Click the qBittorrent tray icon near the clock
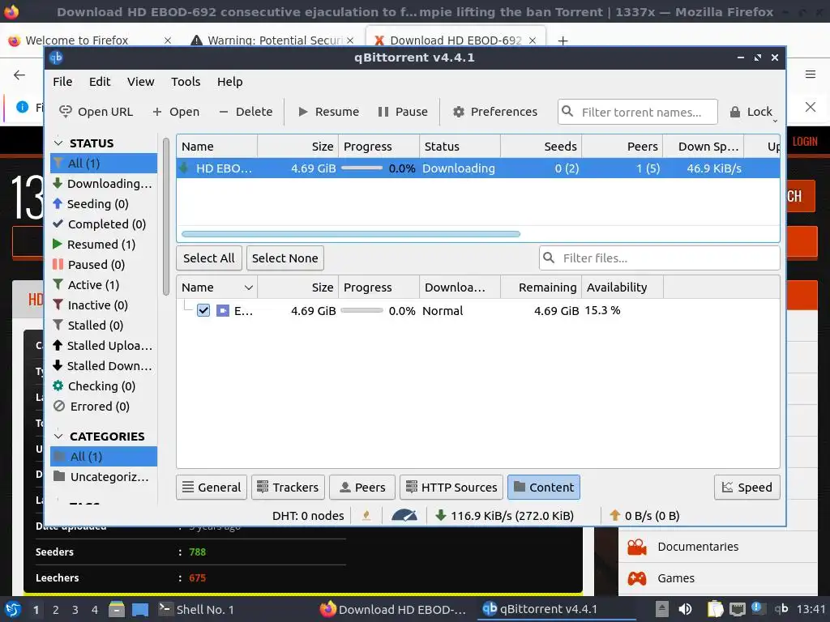Viewport: 830px width, 622px height. pyautogui.click(x=781, y=609)
